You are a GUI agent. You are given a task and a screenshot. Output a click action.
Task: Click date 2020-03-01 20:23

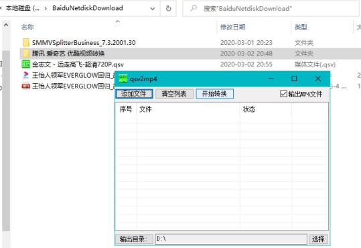coord(246,43)
